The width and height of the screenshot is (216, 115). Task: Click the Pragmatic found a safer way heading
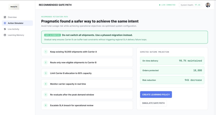pos(90,21)
